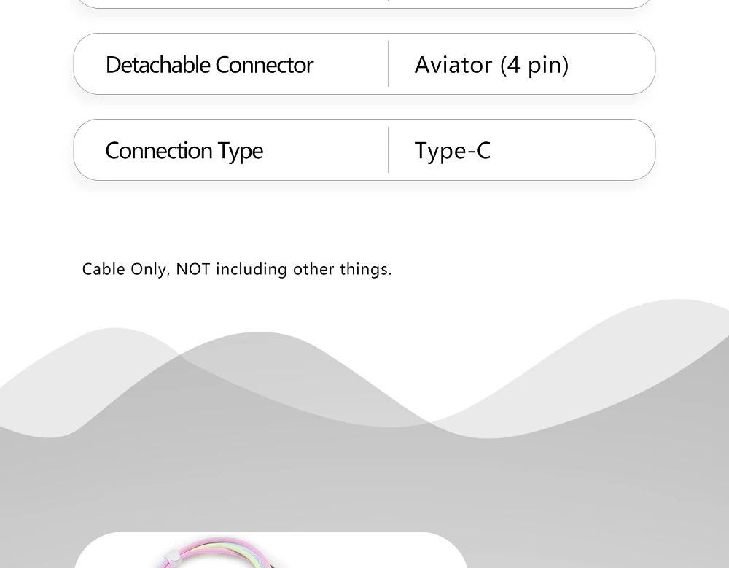Select the "Aviator (4 pin)" spec value

491,65
